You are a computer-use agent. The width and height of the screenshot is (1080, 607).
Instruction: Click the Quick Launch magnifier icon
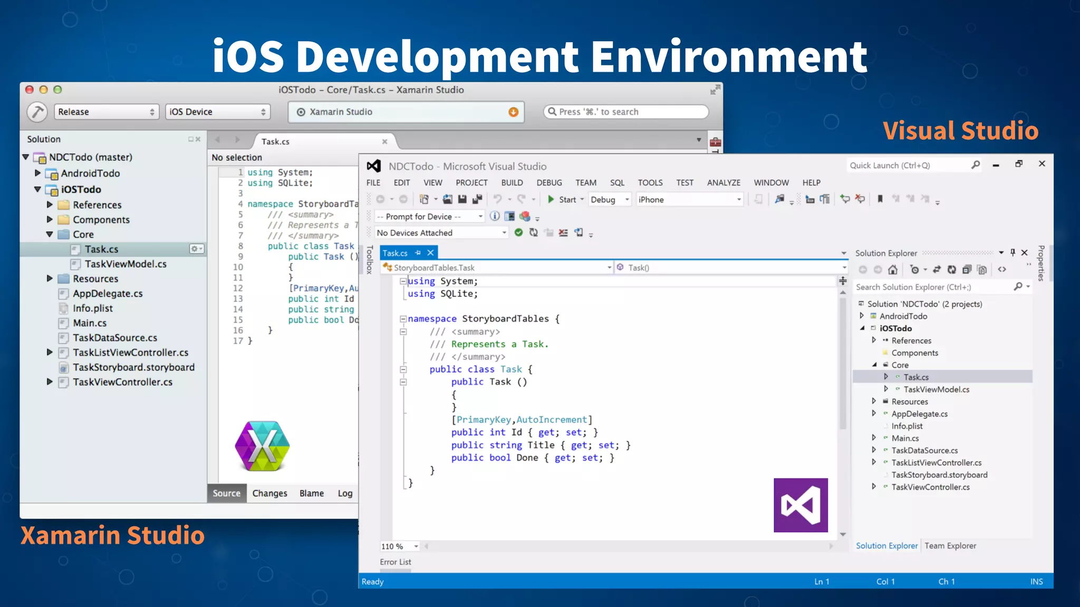976,165
